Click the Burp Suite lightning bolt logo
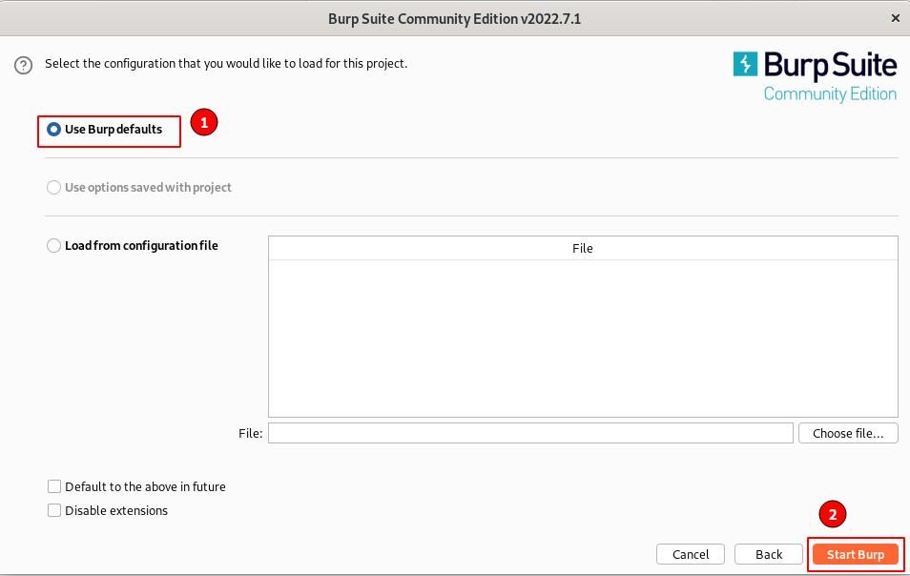This screenshot has height=576, width=910. [745, 64]
